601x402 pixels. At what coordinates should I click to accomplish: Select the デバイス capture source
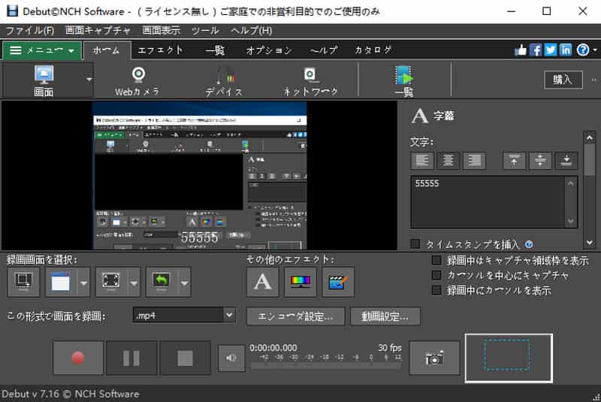pyautogui.click(x=224, y=80)
